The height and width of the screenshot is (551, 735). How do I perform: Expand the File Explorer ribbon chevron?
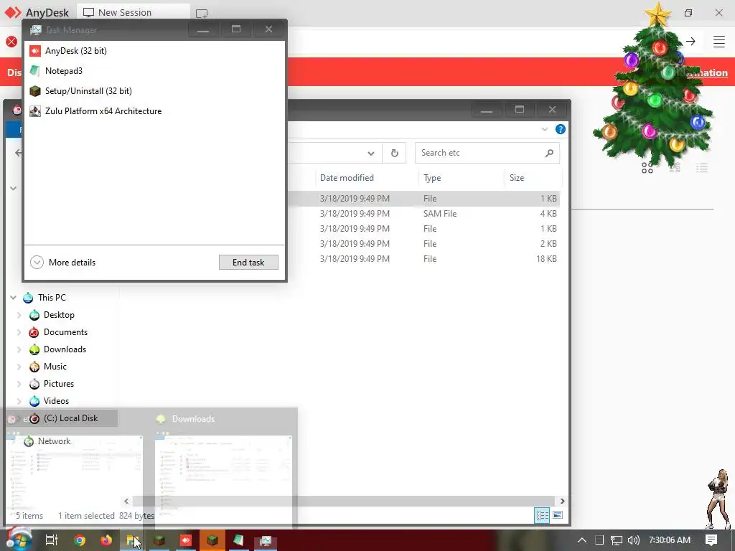pyautogui.click(x=544, y=129)
